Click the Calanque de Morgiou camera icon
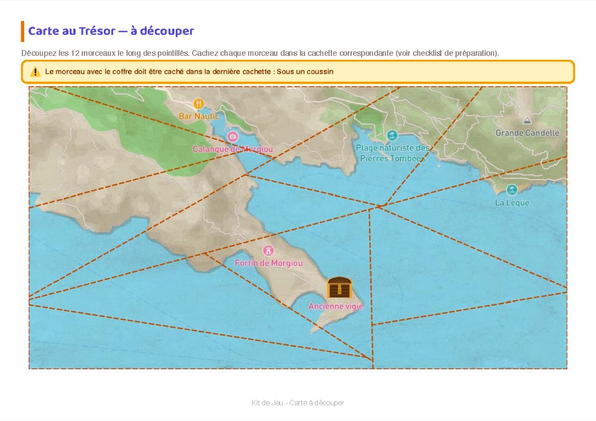The height and width of the screenshot is (421, 596). (232, 136)
